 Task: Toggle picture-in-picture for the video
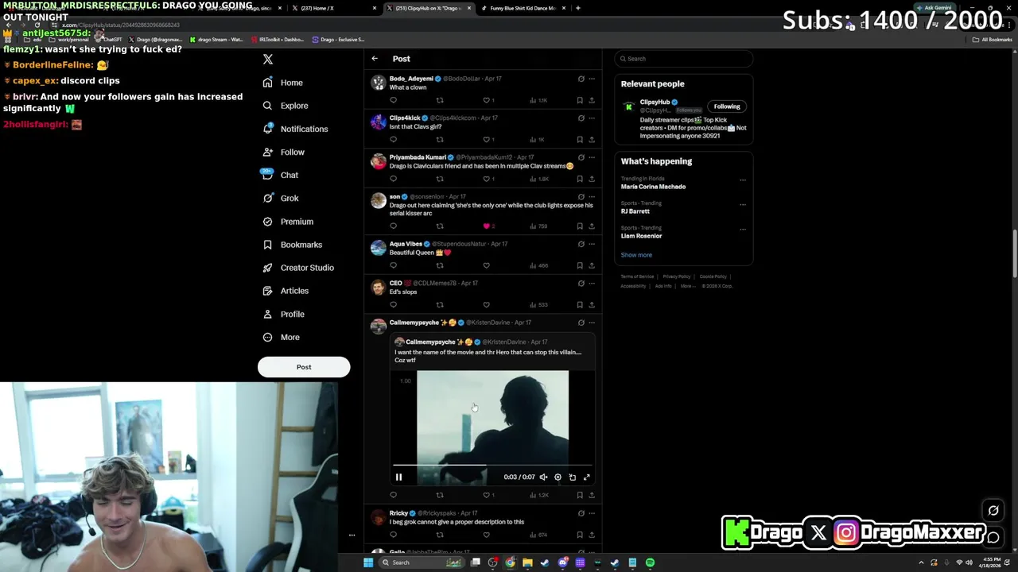coord(572,477)
